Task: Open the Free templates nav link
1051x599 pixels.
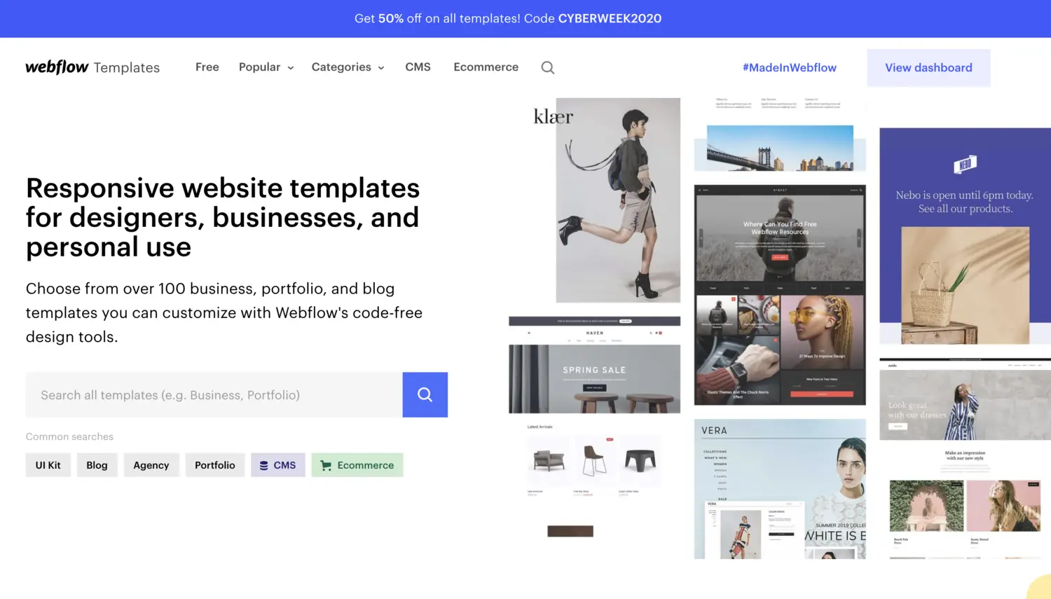Action: 207,67
